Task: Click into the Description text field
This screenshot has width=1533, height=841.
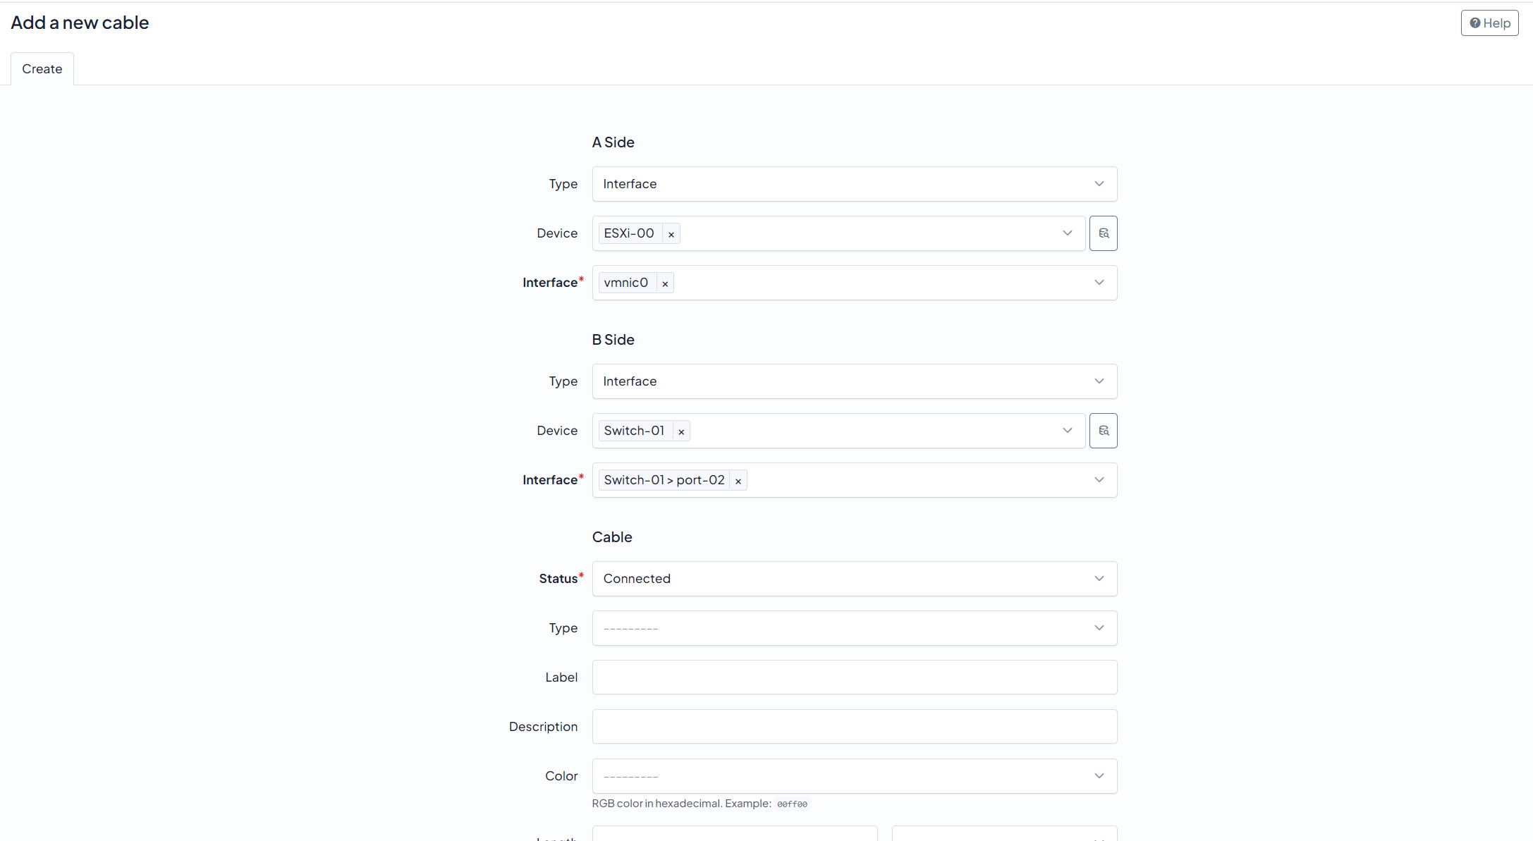Action: click(x=854, y=727)
